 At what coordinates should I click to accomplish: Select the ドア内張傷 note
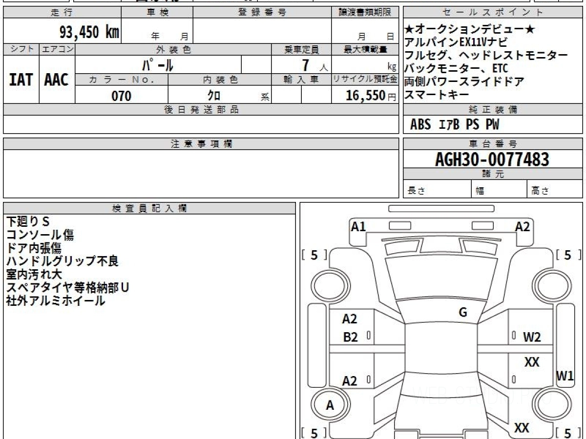(x=34, y=248)
